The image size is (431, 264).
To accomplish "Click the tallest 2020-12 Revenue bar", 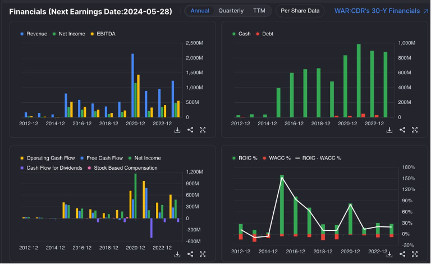I will pyautogui.click(x=132, y=85).
